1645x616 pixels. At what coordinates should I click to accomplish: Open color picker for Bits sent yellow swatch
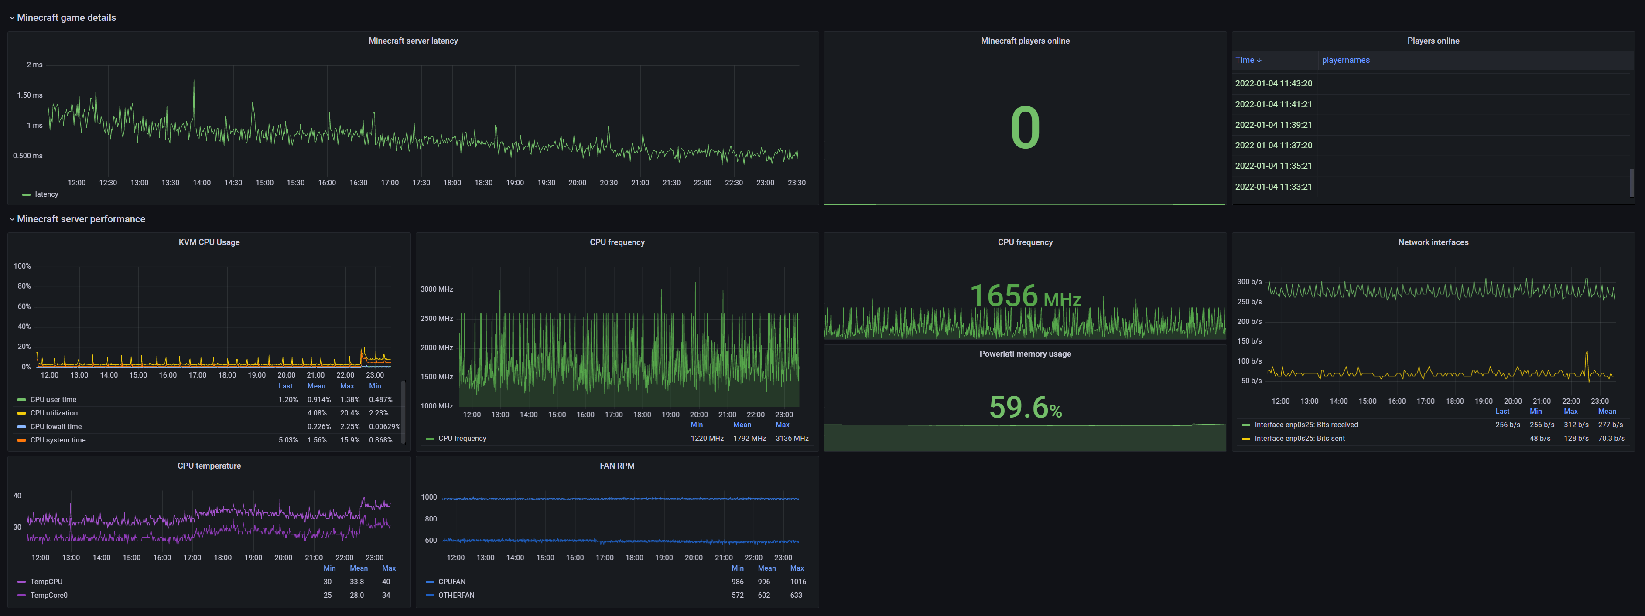point(1245,439)
